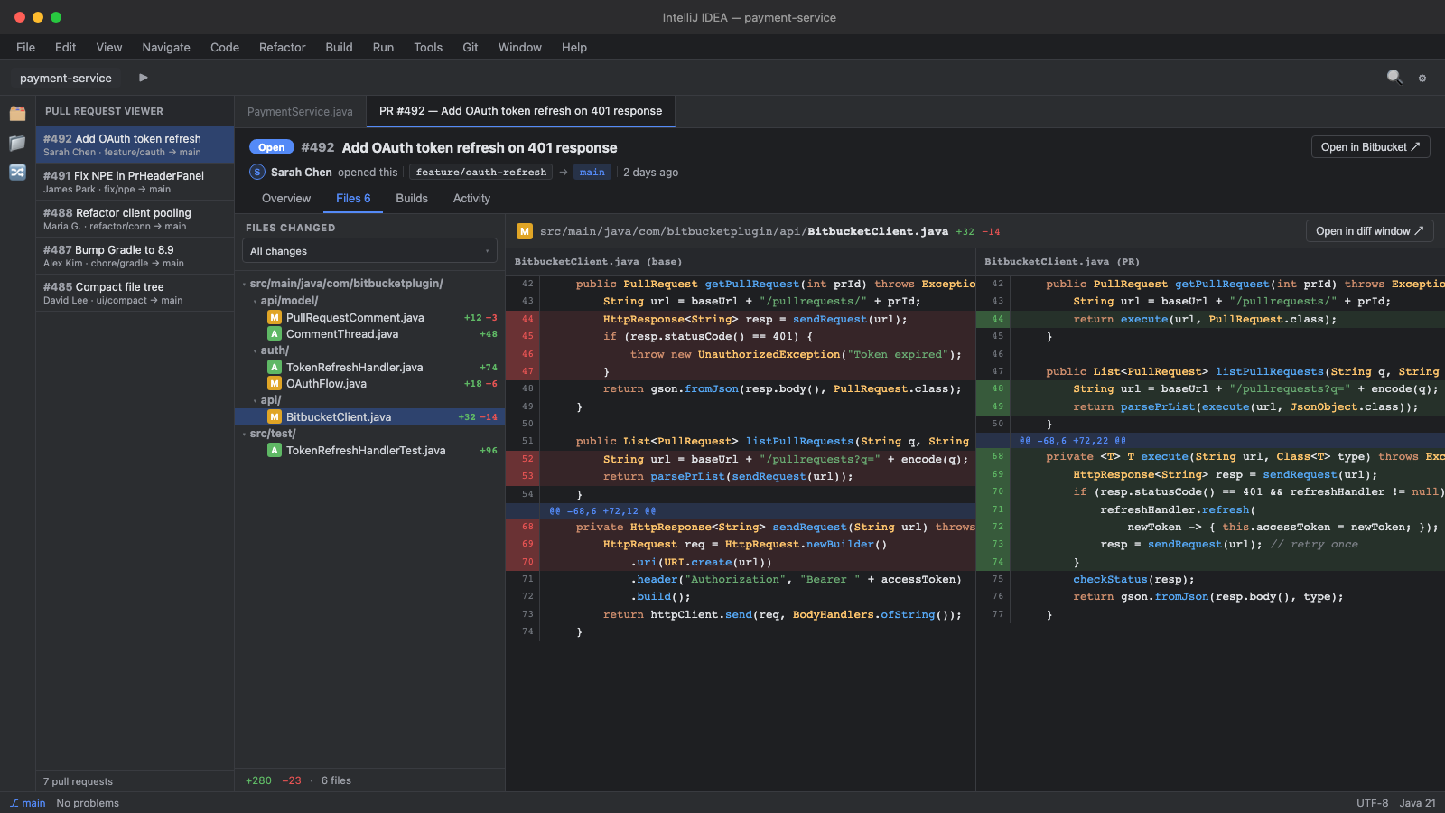Click Java 21 in the status bar
Image resolution: width=1445 pixels, height=813 pixels.
tap(1418, 803)
